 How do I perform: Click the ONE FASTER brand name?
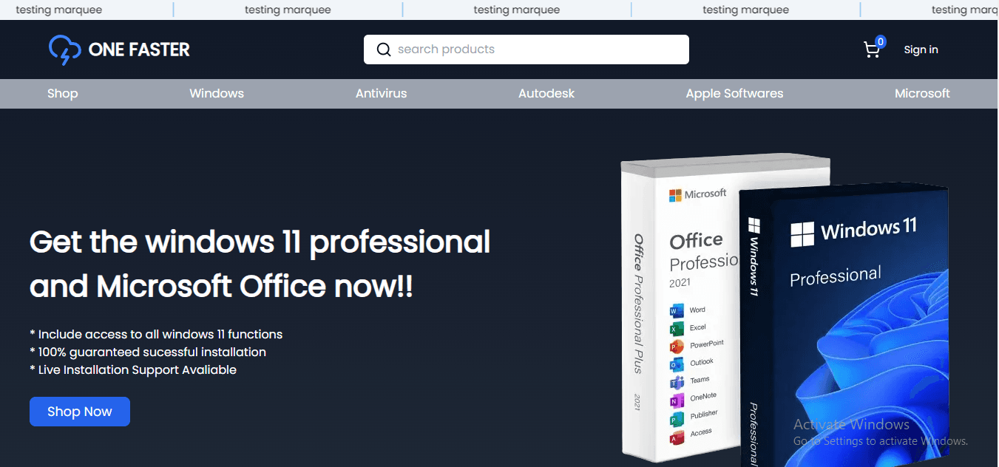139,50
